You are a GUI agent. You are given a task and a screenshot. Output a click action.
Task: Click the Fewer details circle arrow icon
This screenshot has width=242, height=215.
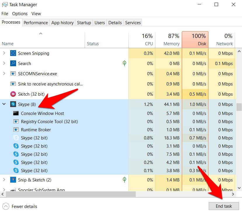(x=6, y=206)
